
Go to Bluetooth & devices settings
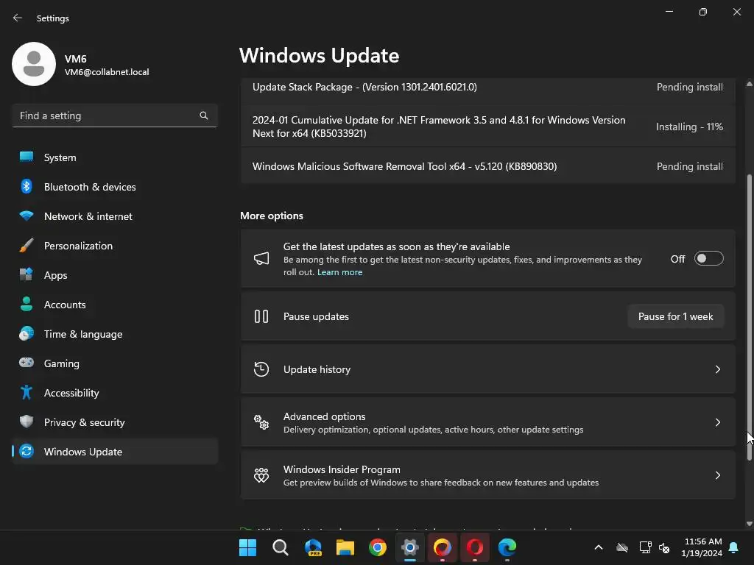115,186
